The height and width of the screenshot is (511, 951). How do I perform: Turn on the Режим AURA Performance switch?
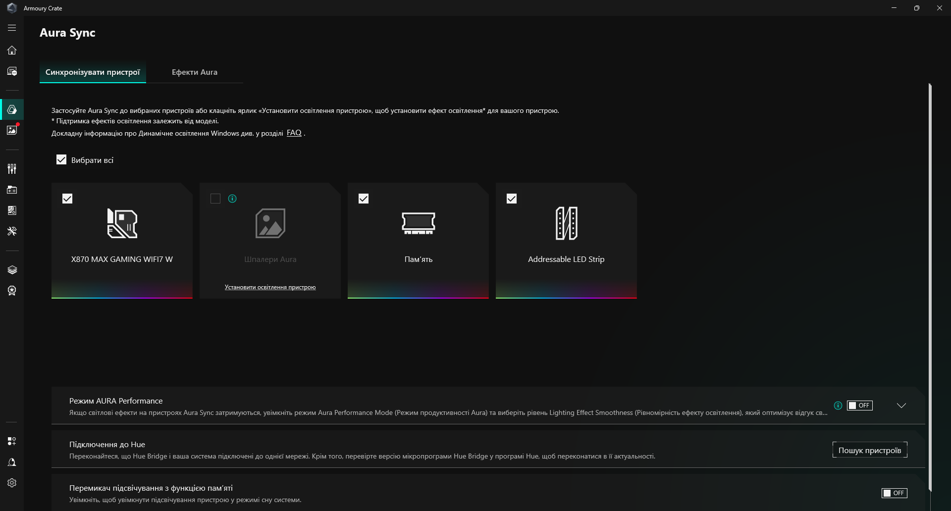[x=860, y=406]
